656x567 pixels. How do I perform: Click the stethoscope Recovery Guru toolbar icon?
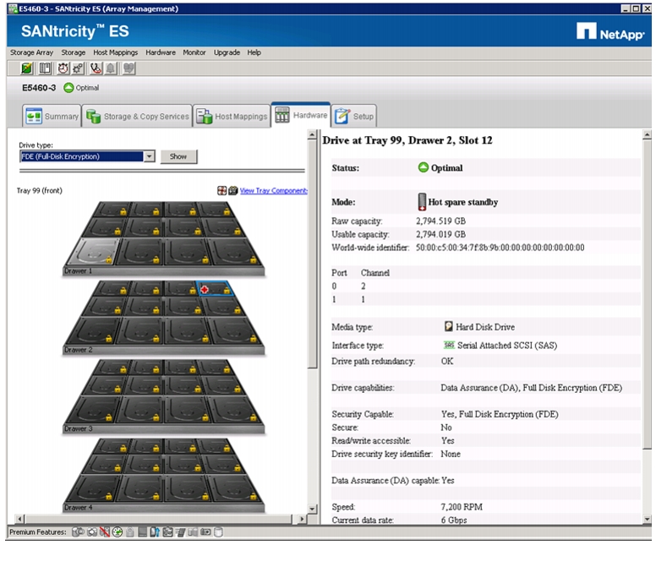[96, 68]
